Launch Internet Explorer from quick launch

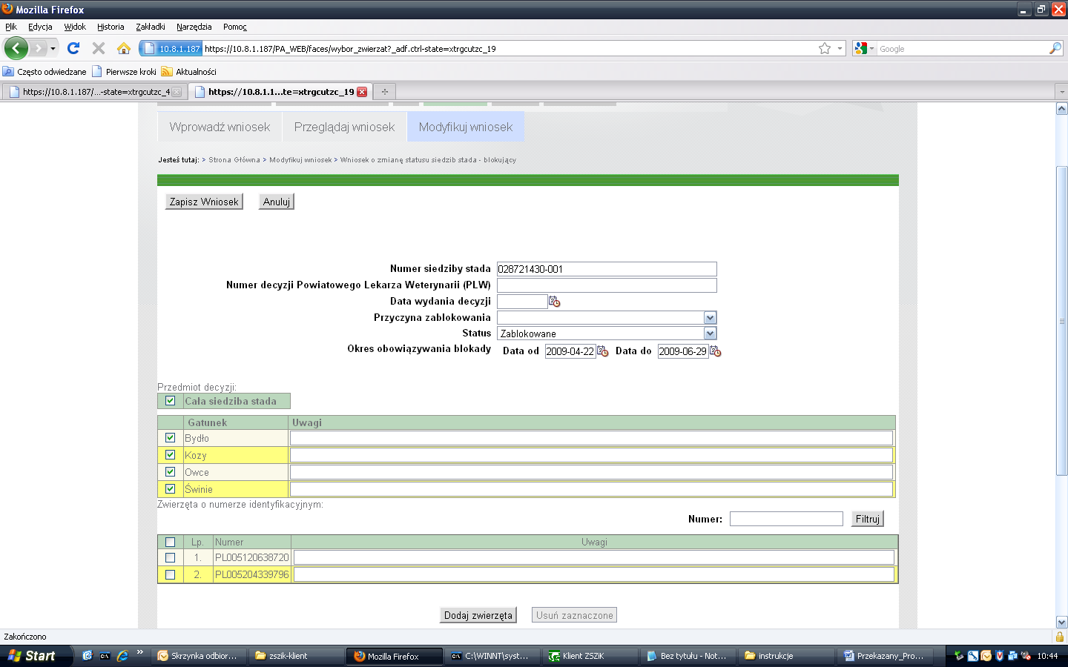point(122,656)
